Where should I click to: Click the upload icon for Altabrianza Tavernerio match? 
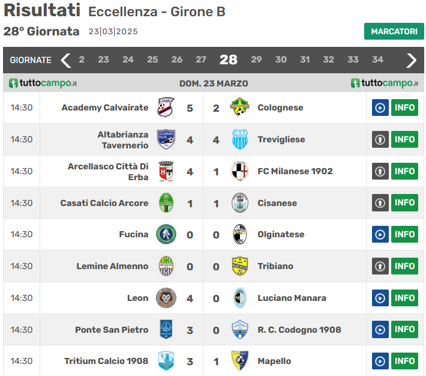(x=380, y=139)
